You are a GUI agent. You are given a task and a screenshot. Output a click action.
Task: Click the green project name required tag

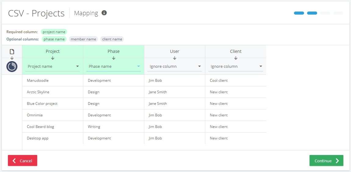(54, 32)
